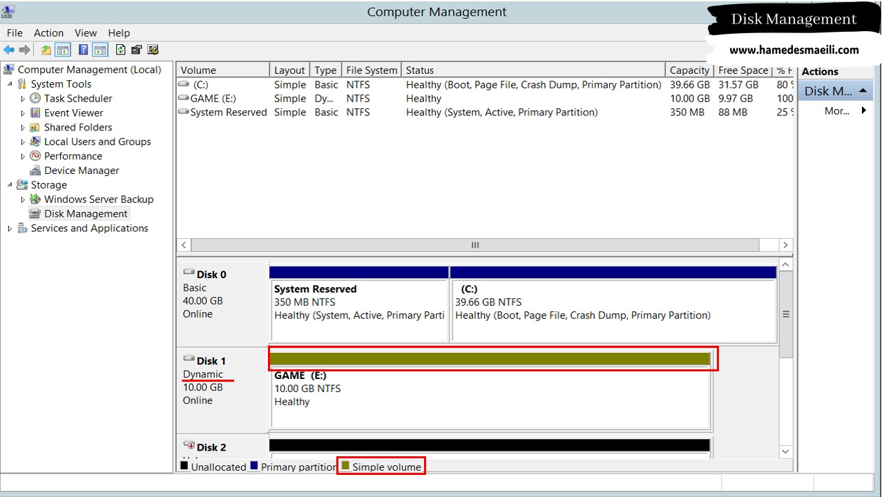Select the System Reserved volume row
This screenshot has width=884, height=497.
[485, 112]
